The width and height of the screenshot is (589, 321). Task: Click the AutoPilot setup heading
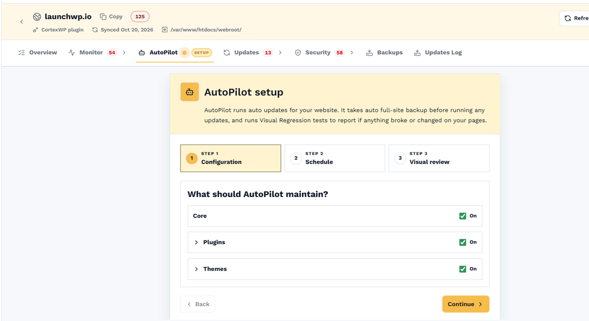click(x=244, y=92)
